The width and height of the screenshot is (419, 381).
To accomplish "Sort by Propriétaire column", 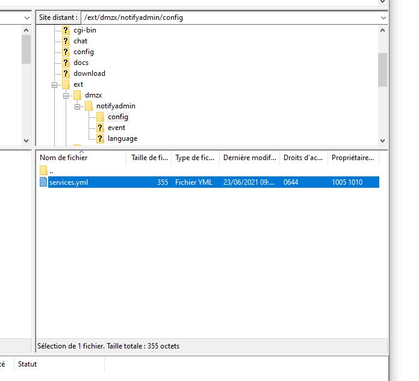I will [x=353, y=158].
